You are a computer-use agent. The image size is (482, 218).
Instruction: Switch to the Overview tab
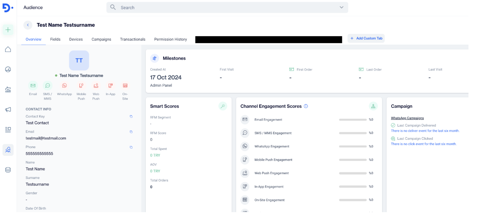34,39
